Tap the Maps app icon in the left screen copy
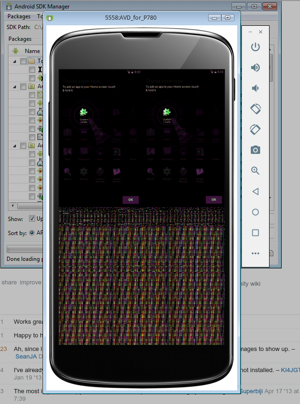 67,152
